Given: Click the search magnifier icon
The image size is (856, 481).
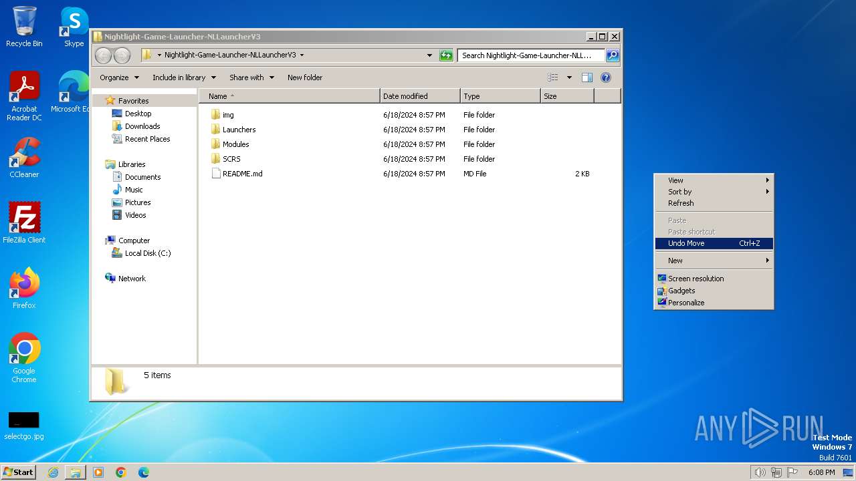Looking at the screenshot, I should pos(612,55).
